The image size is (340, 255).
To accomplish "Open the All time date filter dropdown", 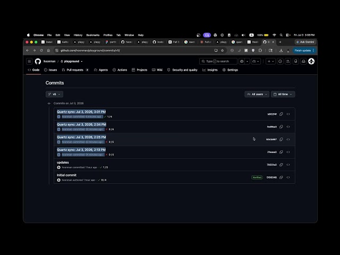I will click(x=283, y=94).
